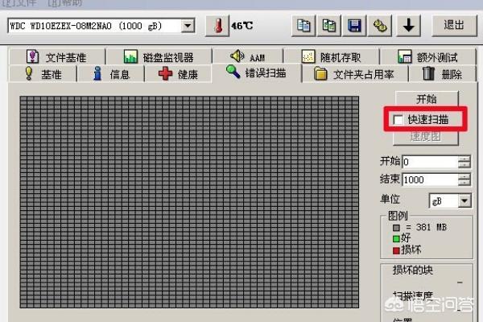Viewport: 483px width, 322px height.
Task: Open the WDC drive selection dropdown
Action: 188,26
